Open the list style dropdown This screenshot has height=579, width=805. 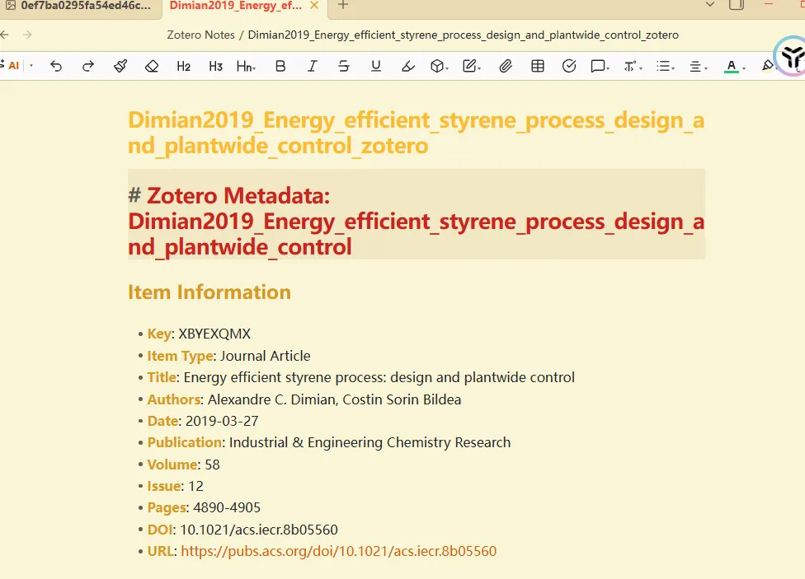click(x=666, y=66)
